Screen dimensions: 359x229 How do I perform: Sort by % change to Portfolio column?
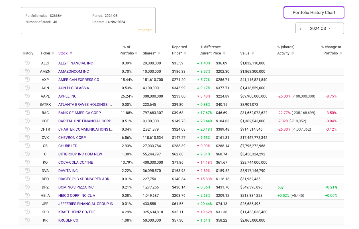pos(332,50)
